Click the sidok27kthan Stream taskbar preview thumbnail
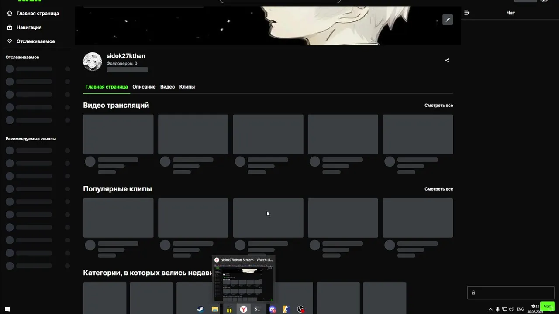 tap(243, 279)
